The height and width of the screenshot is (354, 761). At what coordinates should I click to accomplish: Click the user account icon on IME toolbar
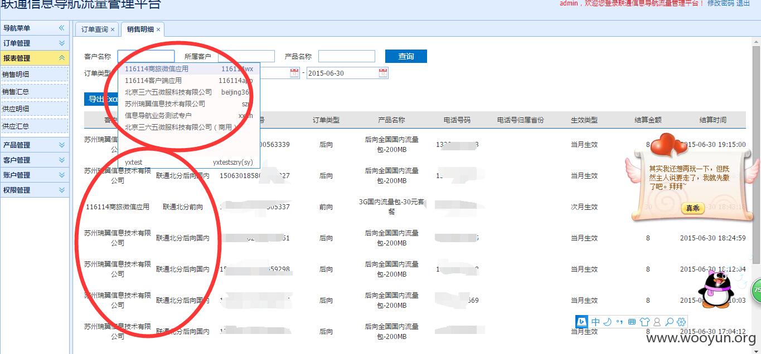click(x=657, y=322)
